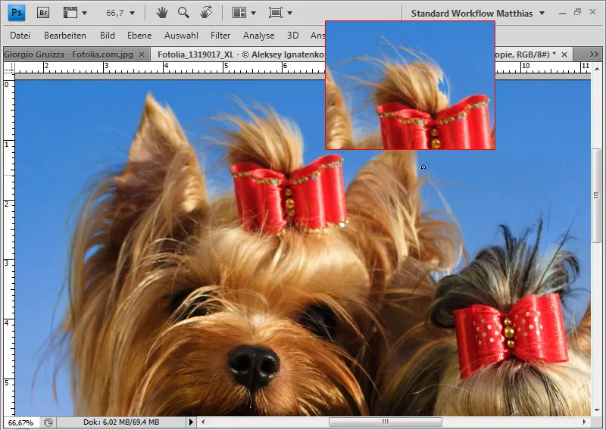Expand the view extras dropdown arrow
The height and width of the screenshot is (430, 606).
pos(85,13)
